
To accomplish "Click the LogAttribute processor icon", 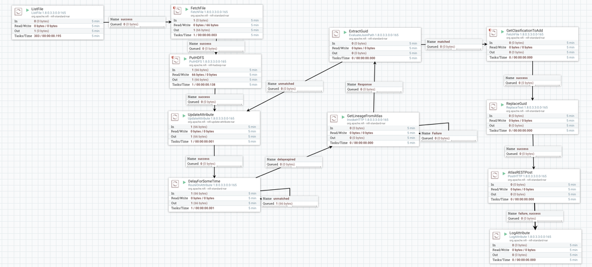I will (x=497, y=235).
